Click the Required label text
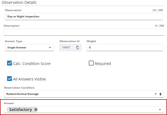This screenshot has height=115, width=167. pyautogui.click(x=103, y=64)
